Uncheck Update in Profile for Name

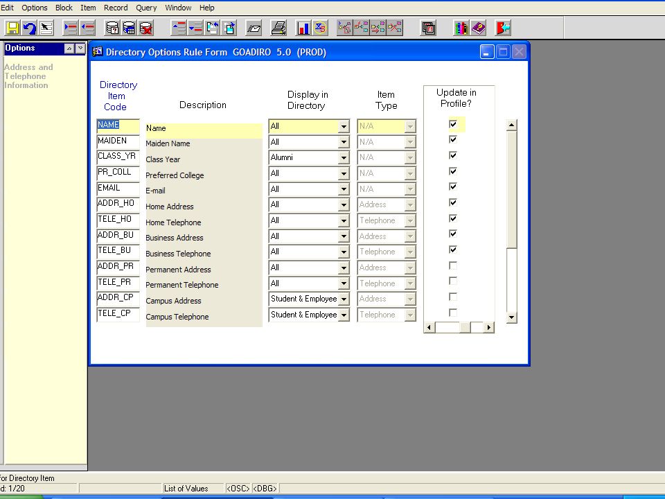[453, 124]
